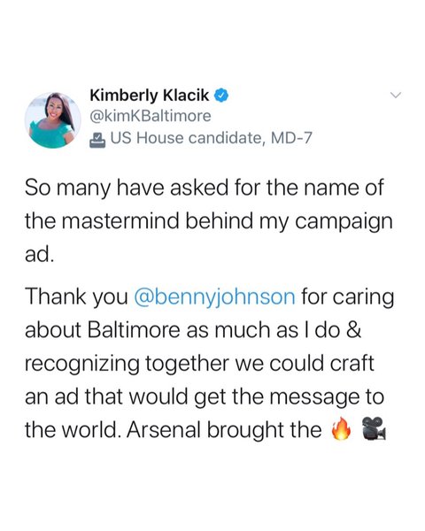Click Kimberly Klacik's profile picture

click(53, 119)
